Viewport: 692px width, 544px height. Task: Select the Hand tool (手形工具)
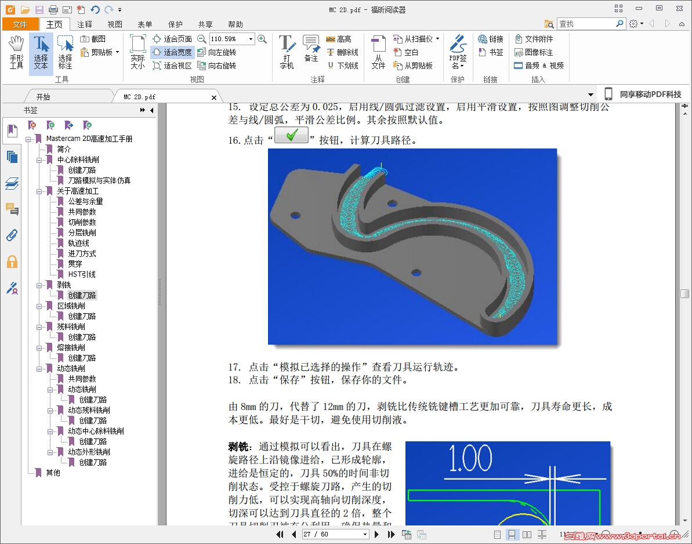17,53
